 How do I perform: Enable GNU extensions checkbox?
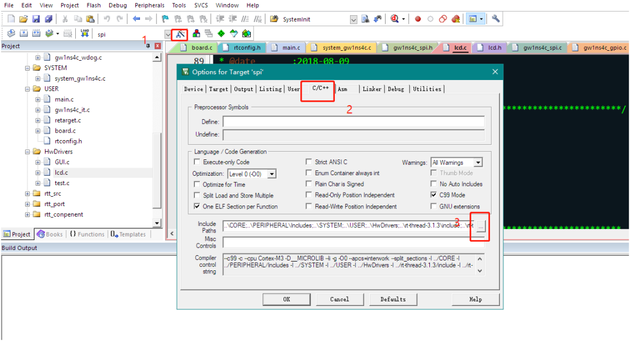433,206
